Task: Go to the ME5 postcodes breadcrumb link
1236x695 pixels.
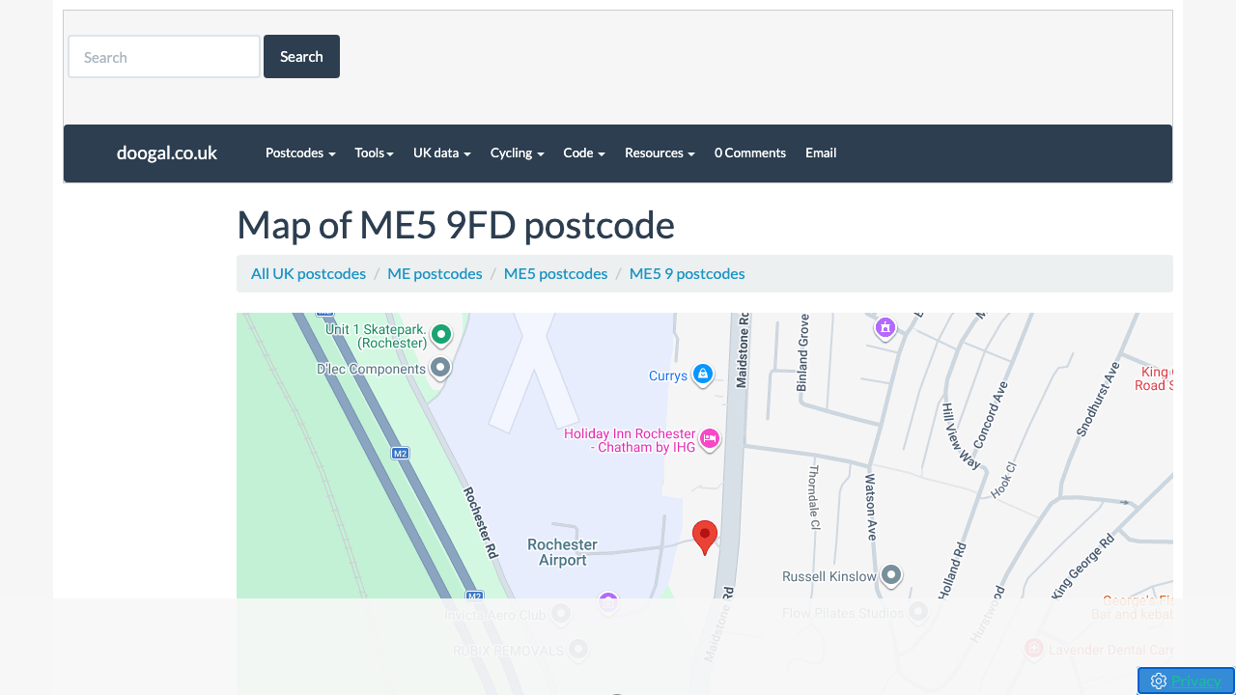Action: (555, 273)
